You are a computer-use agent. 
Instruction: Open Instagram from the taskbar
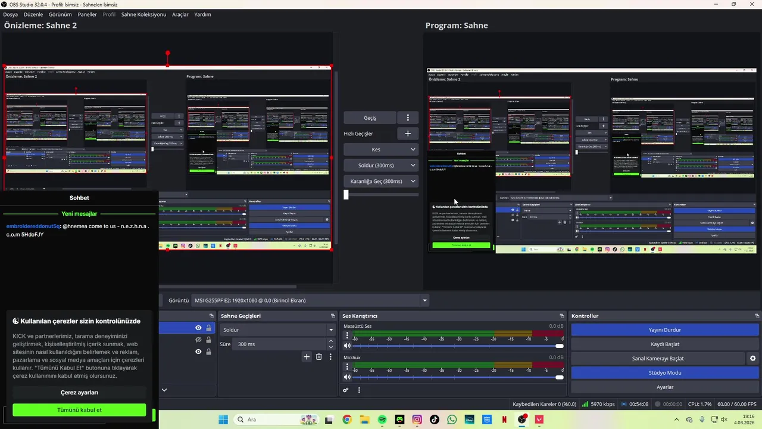pos(417,419)
